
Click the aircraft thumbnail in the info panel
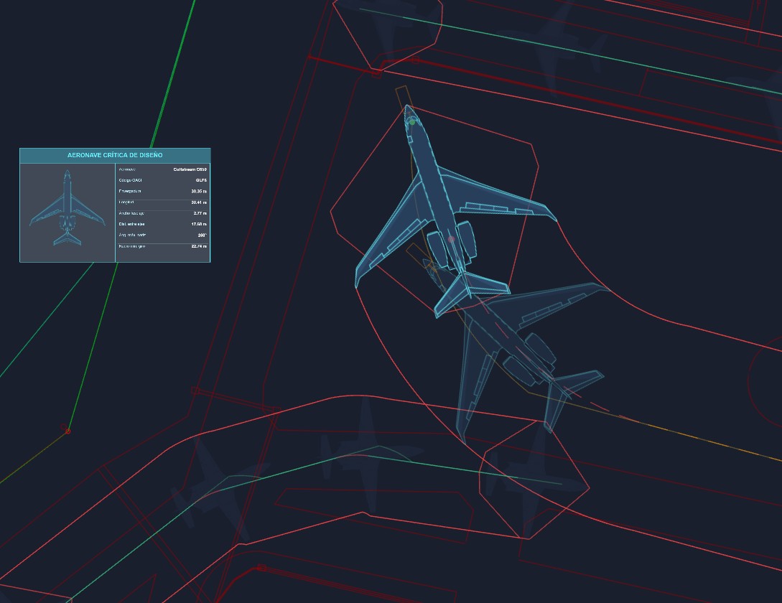[x=68, y=212]
